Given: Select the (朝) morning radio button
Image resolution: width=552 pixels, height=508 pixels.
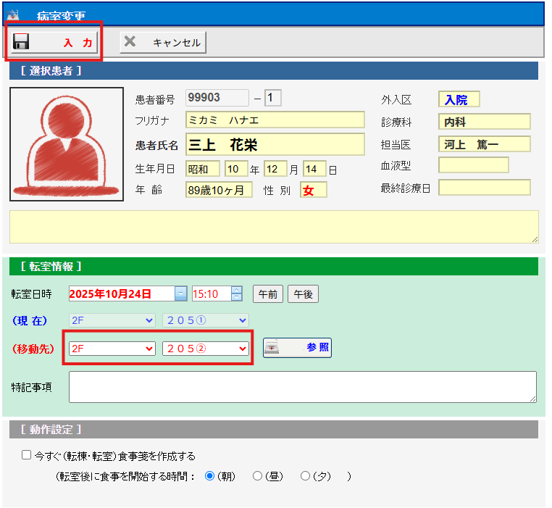Looking at the screenshot, I should click(210, 476).
